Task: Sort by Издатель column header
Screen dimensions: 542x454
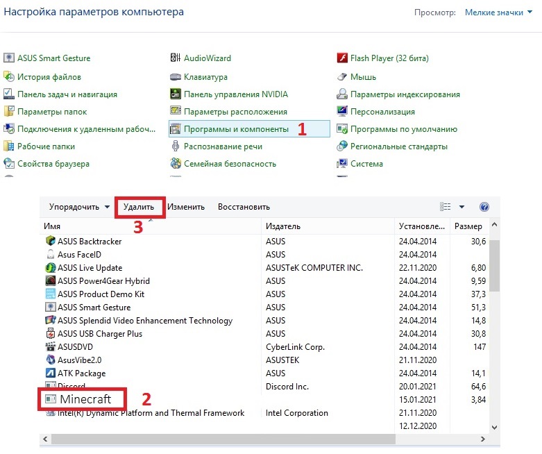Action: [328, 226]
